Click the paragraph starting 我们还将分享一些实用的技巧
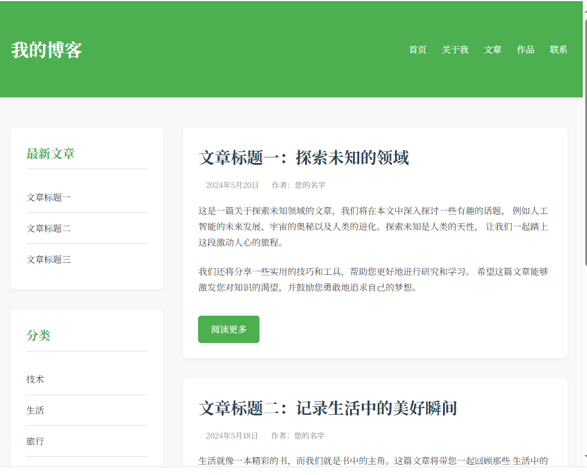The height and width of the screenshot is (475, 587). 373,279
